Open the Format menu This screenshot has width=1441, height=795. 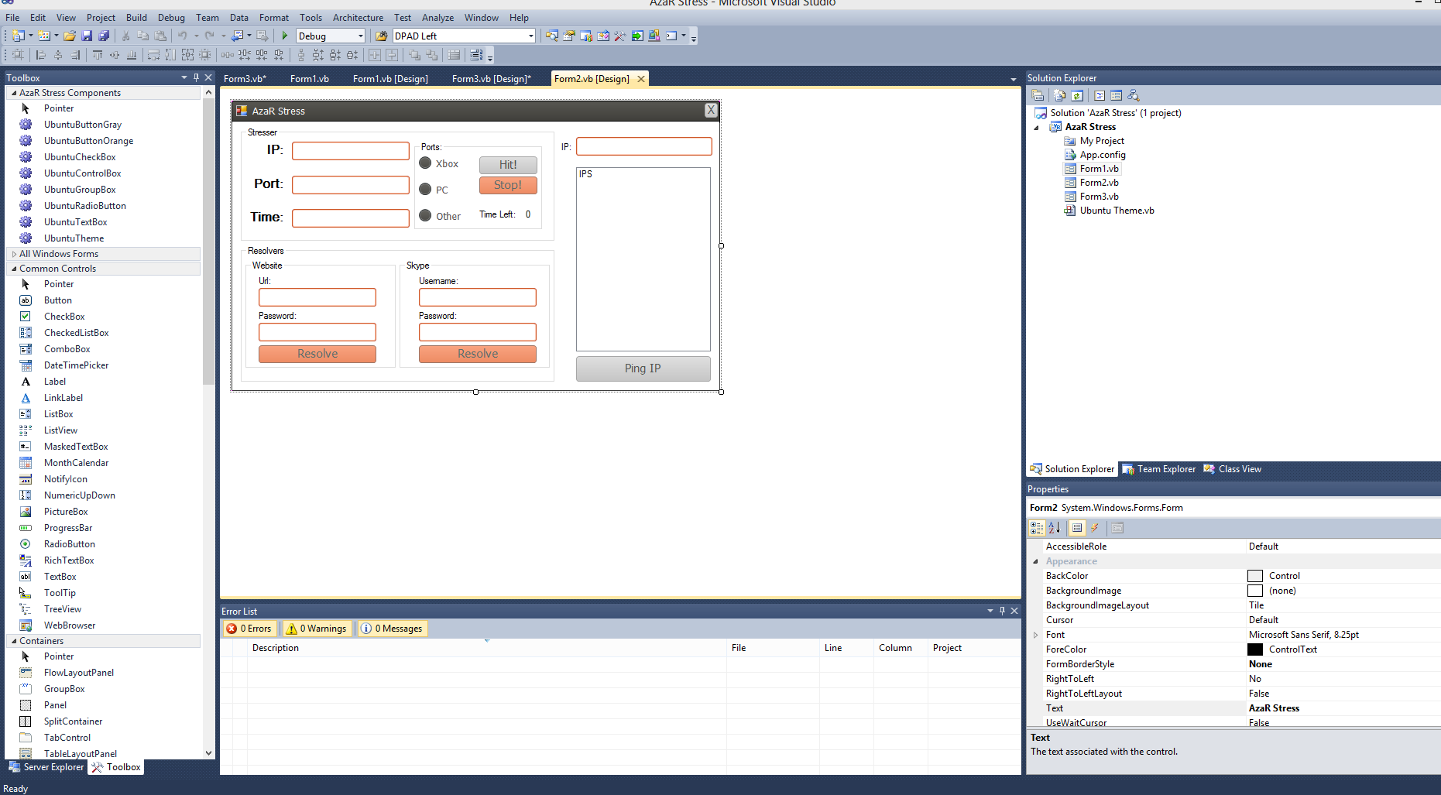(274, 17)
